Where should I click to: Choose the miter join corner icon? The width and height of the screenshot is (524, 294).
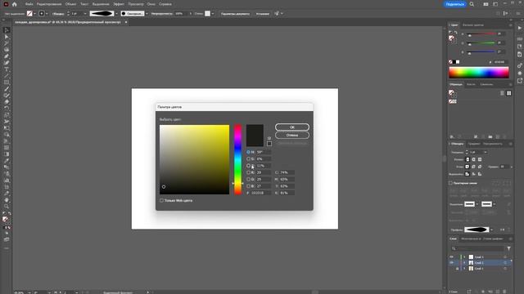click(468, 167)
